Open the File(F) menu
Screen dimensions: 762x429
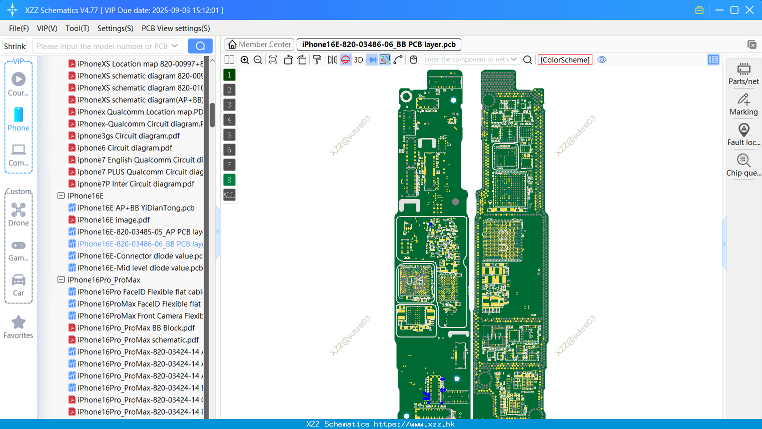pyautogui.click(x=19, y=28)
